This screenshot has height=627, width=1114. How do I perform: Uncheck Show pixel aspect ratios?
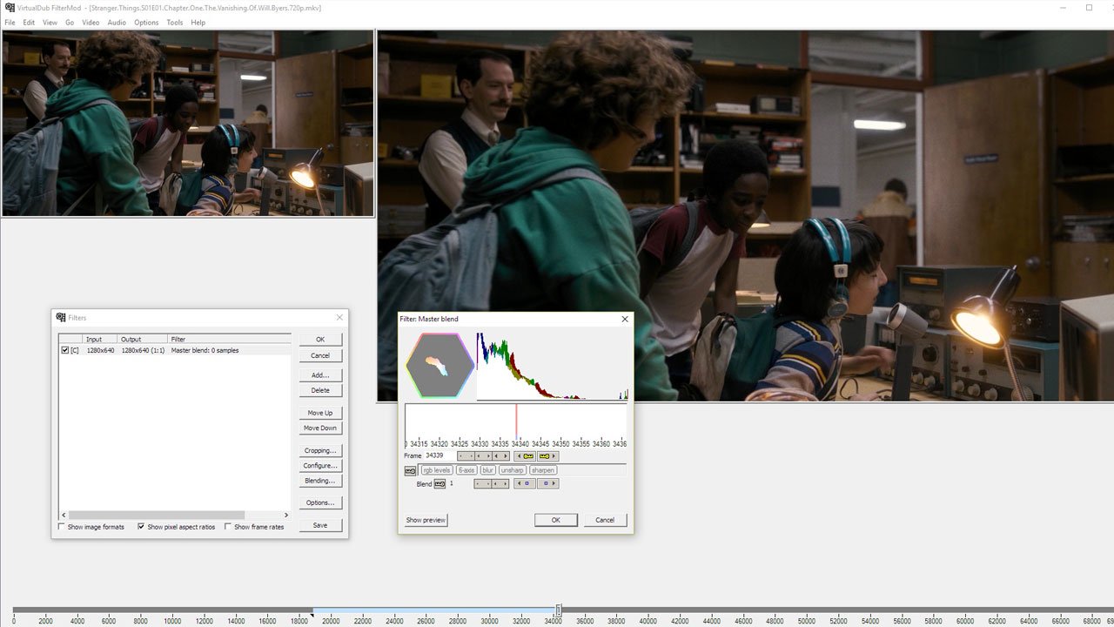click(x=141, y=527)
